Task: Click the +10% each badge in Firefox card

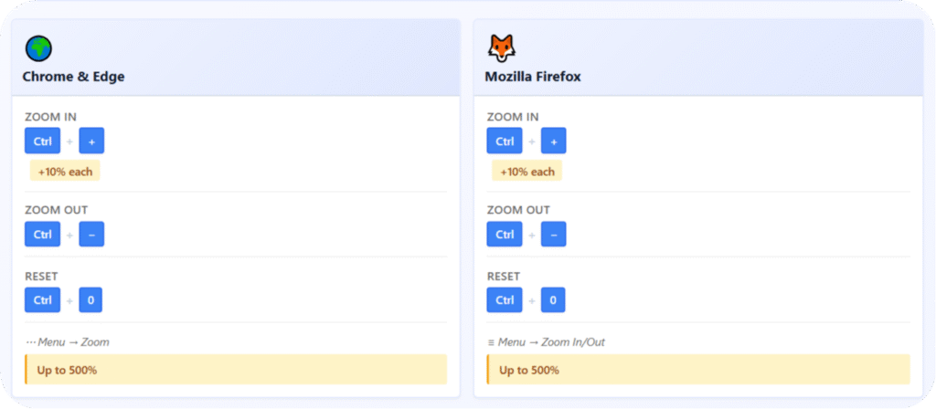Action: (526, 172)
